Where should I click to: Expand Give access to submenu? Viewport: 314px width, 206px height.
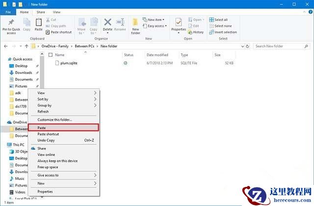click(x=64, y=175)
